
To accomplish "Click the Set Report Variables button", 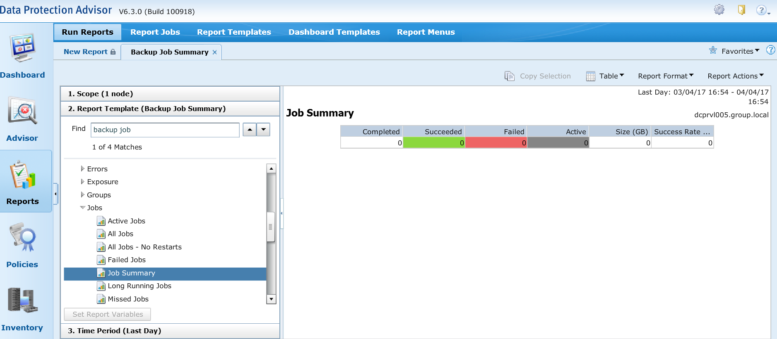I will click(108, 314).
